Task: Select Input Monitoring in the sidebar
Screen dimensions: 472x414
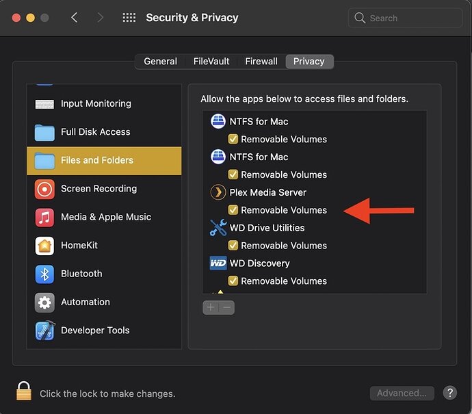Action: [x=104, y=104]
